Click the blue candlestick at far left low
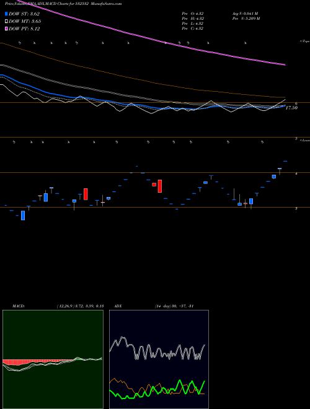 (23, 216)
